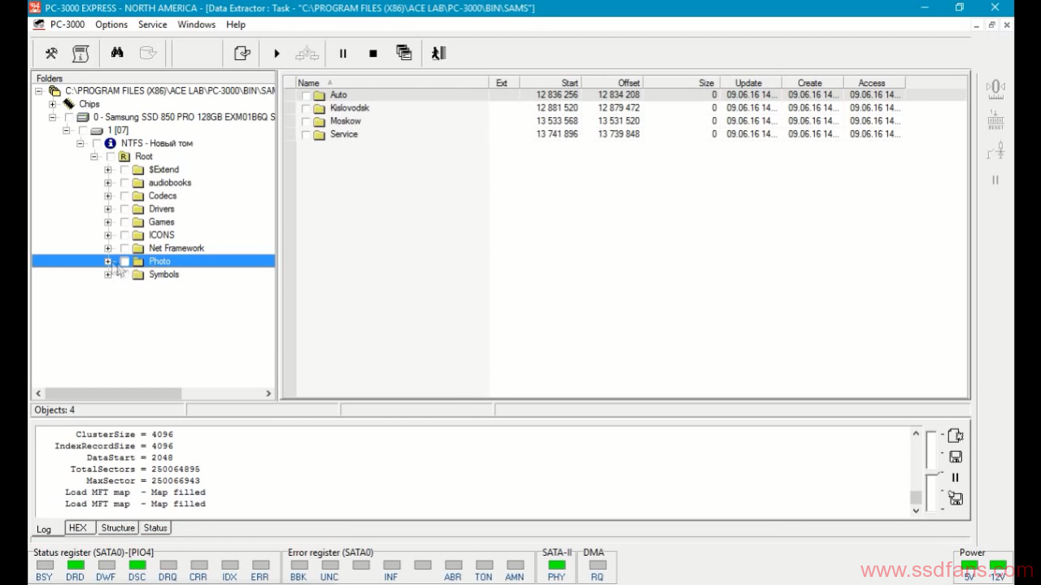The width and height of the screenshot is (1041, 585).
Task: Sort file list by Name column
Action: click(391, 83)
